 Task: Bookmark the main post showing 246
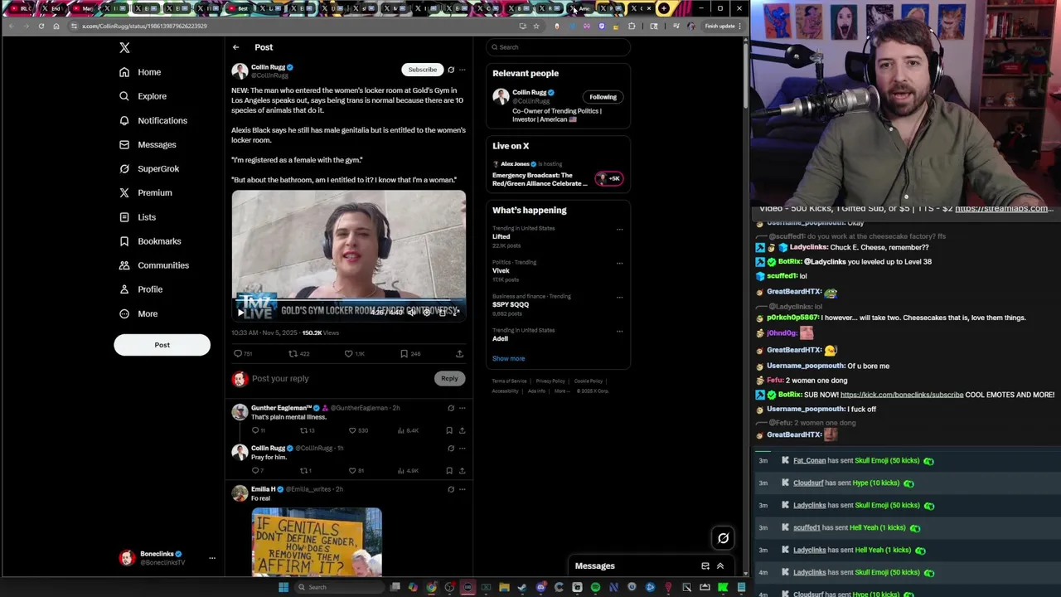[x=405, y=354]
